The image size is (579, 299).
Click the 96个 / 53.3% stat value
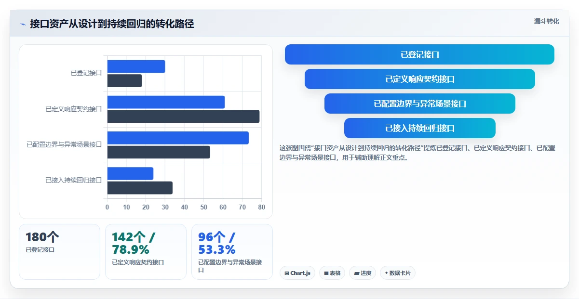click(217, 243)
